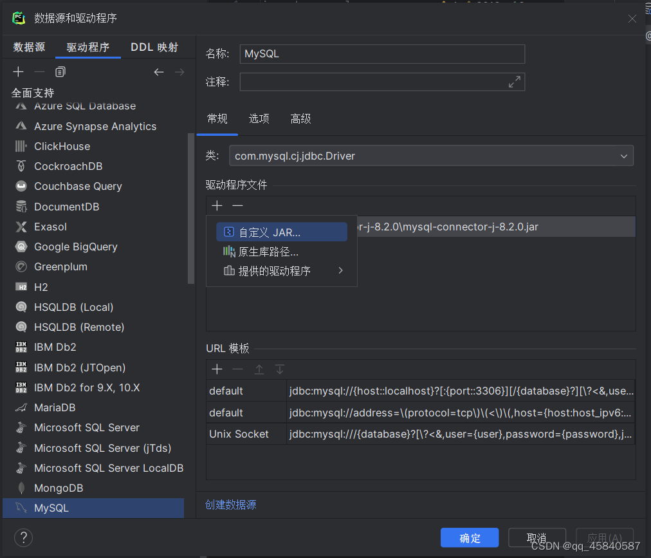Select HSQLDB (Local) driver
The height and width of the screenshot is (558, 651).
[93, 307]
